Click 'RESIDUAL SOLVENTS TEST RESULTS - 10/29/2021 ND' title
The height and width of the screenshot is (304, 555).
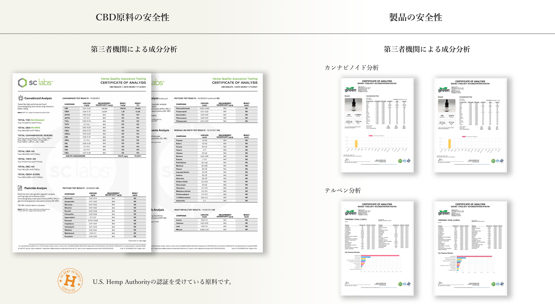[197, 130]
